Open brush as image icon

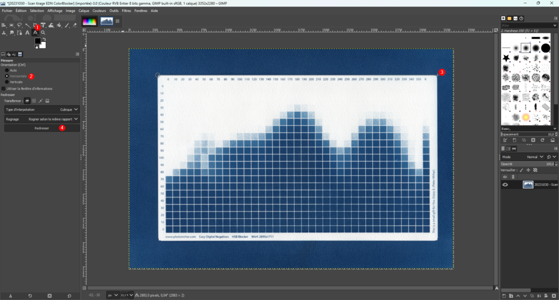tap(552, 140)
